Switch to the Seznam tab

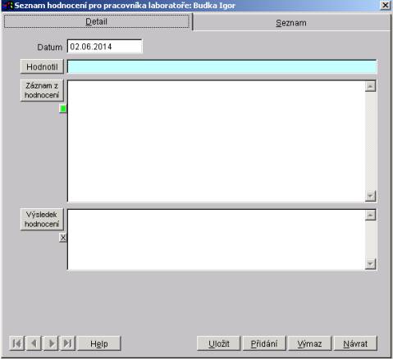(291, 23)
